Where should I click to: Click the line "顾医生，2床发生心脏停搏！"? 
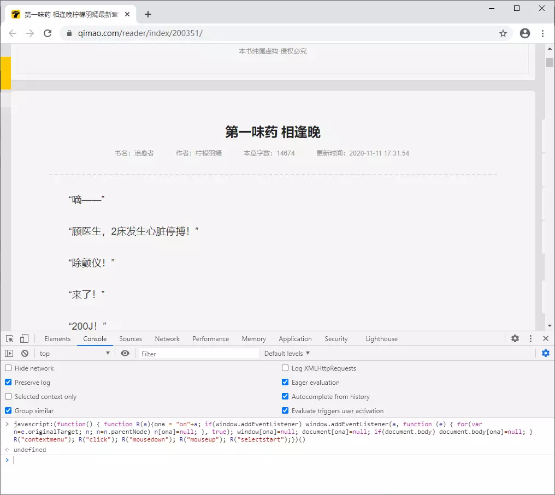click(133, 231)
